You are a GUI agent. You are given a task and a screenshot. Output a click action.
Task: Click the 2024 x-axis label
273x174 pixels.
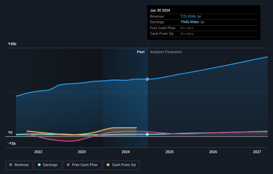(126, 152)
